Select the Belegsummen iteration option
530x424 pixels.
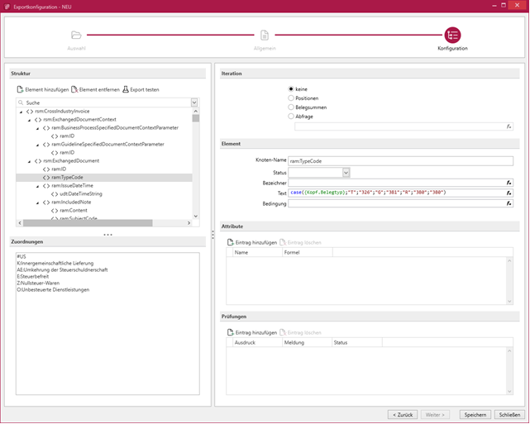(x=291, y=107)
